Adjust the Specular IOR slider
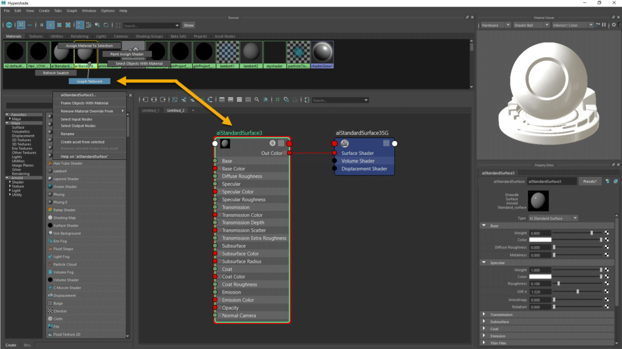The height and width of the screenshot is (349, 622). click(x=578, y=292)
